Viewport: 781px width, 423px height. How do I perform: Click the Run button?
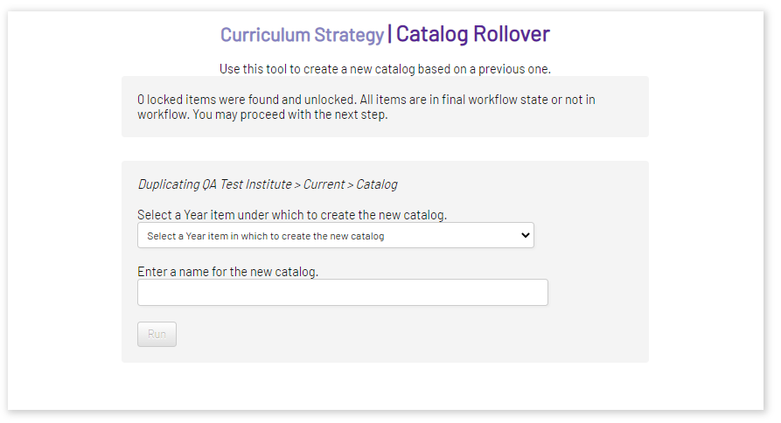pos(157,334)
